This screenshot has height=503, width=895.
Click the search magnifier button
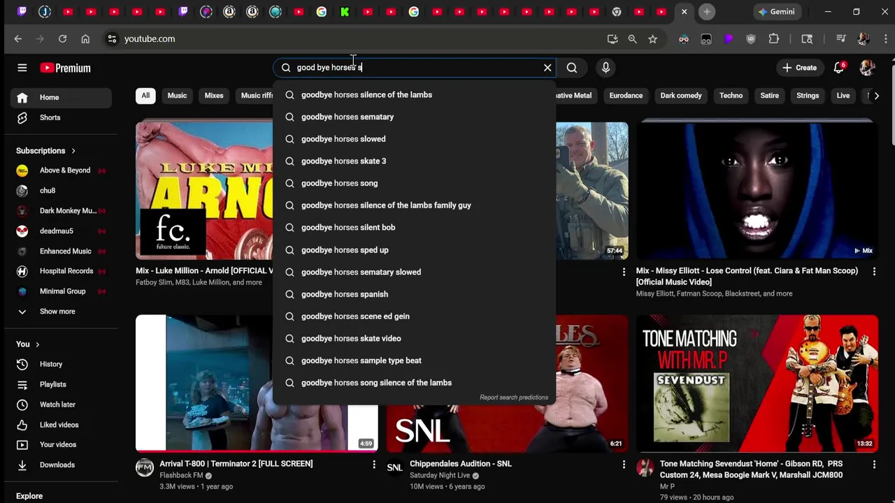coord(572,68)
